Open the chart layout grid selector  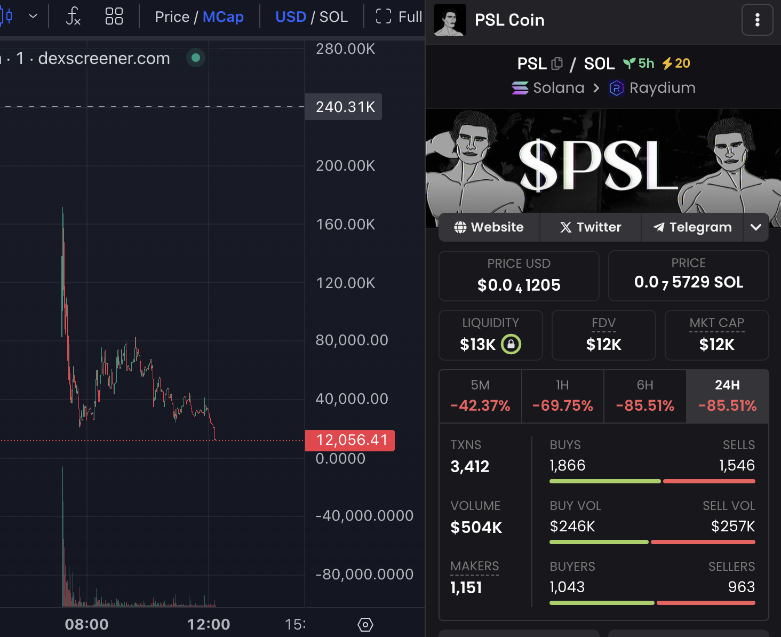(x=114, y=16)
